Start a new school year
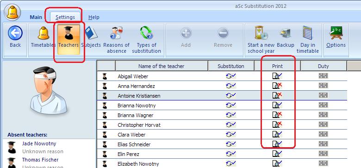Screen dimensions: 361x168 [261, 39]
